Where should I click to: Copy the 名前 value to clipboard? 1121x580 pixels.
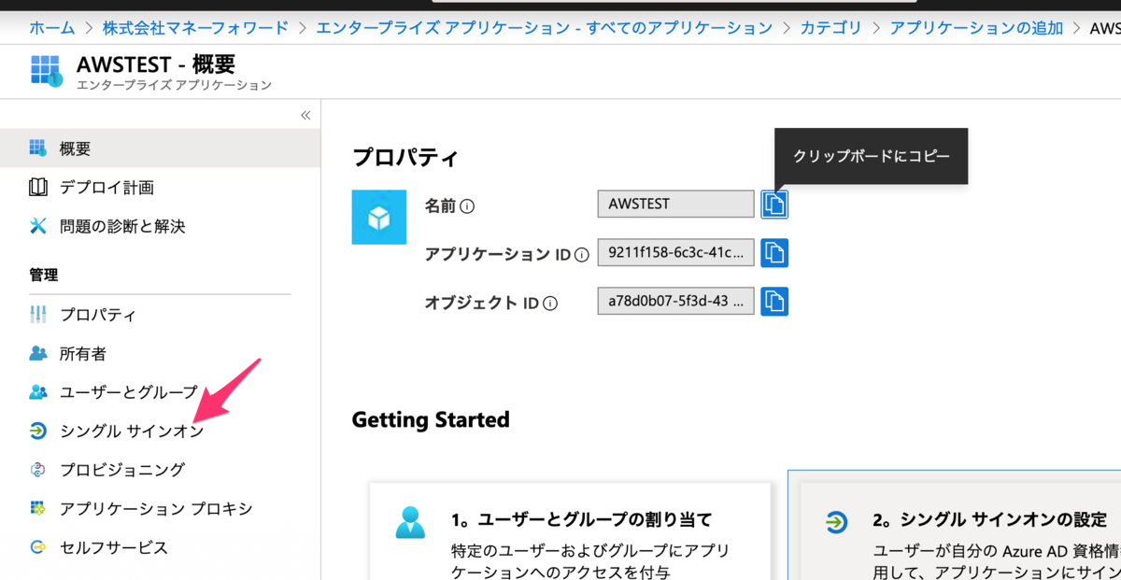[774, 204]
